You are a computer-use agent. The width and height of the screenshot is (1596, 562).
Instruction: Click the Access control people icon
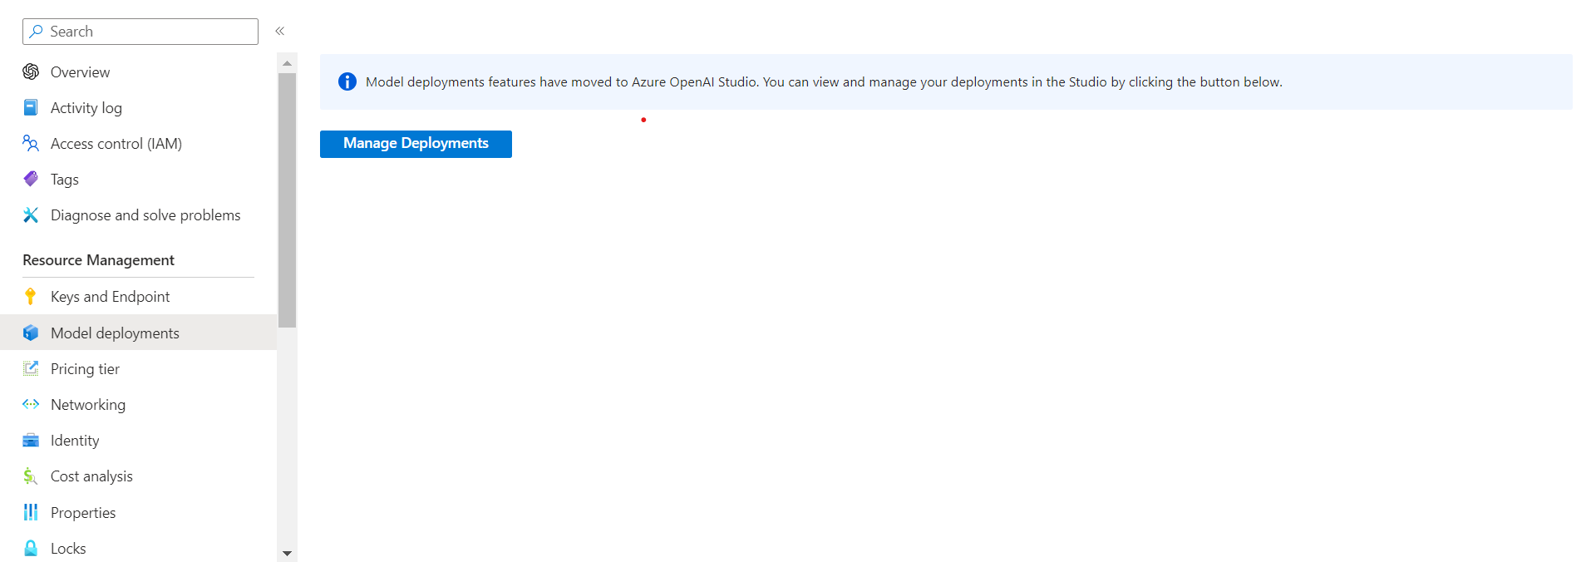pos(31,143)
